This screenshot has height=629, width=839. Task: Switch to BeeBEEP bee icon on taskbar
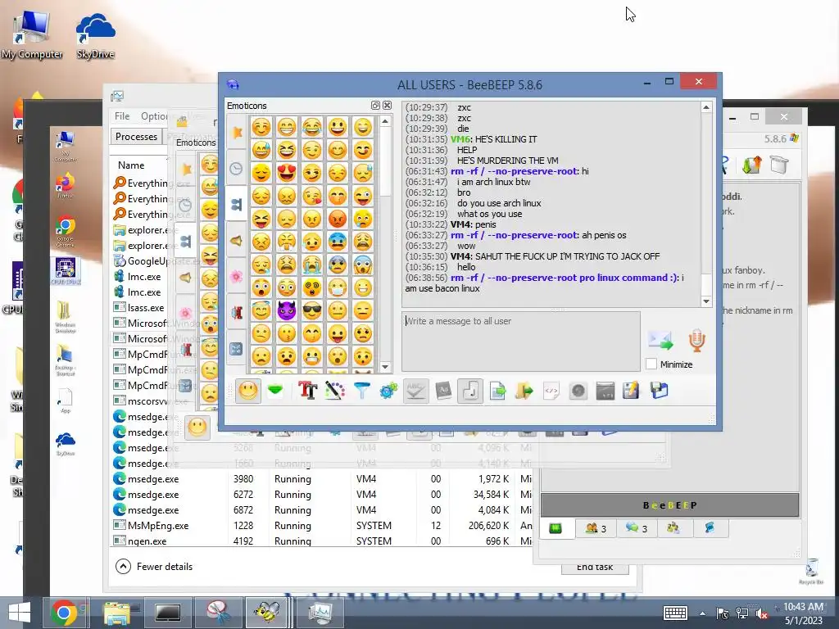[267, 613]
